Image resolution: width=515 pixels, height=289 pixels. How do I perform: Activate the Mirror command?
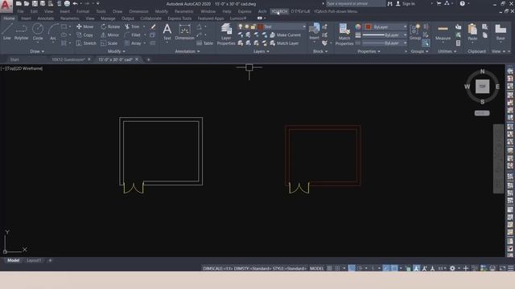pyautogui.click(x=110, y=35)
